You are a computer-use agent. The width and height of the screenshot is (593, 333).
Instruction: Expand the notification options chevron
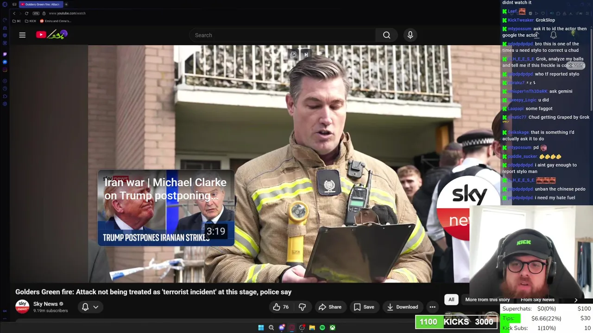95,307
